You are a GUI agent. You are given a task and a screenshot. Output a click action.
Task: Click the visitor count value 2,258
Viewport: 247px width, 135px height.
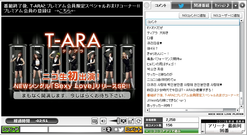pyautogui.click(x=171, y=120)
